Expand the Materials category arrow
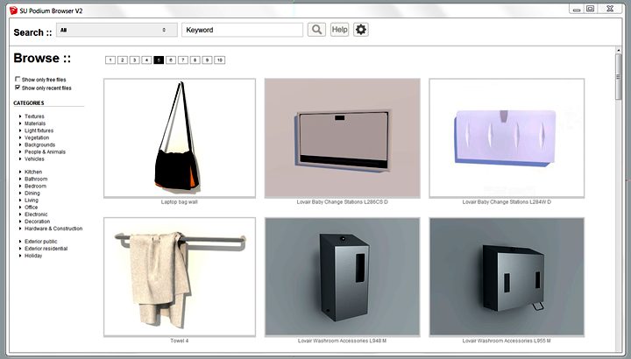The image size is (631, 359). 20,123
